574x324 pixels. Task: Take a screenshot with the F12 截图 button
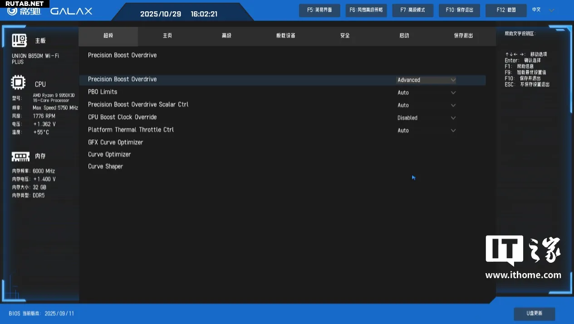[x=506, y=10]
